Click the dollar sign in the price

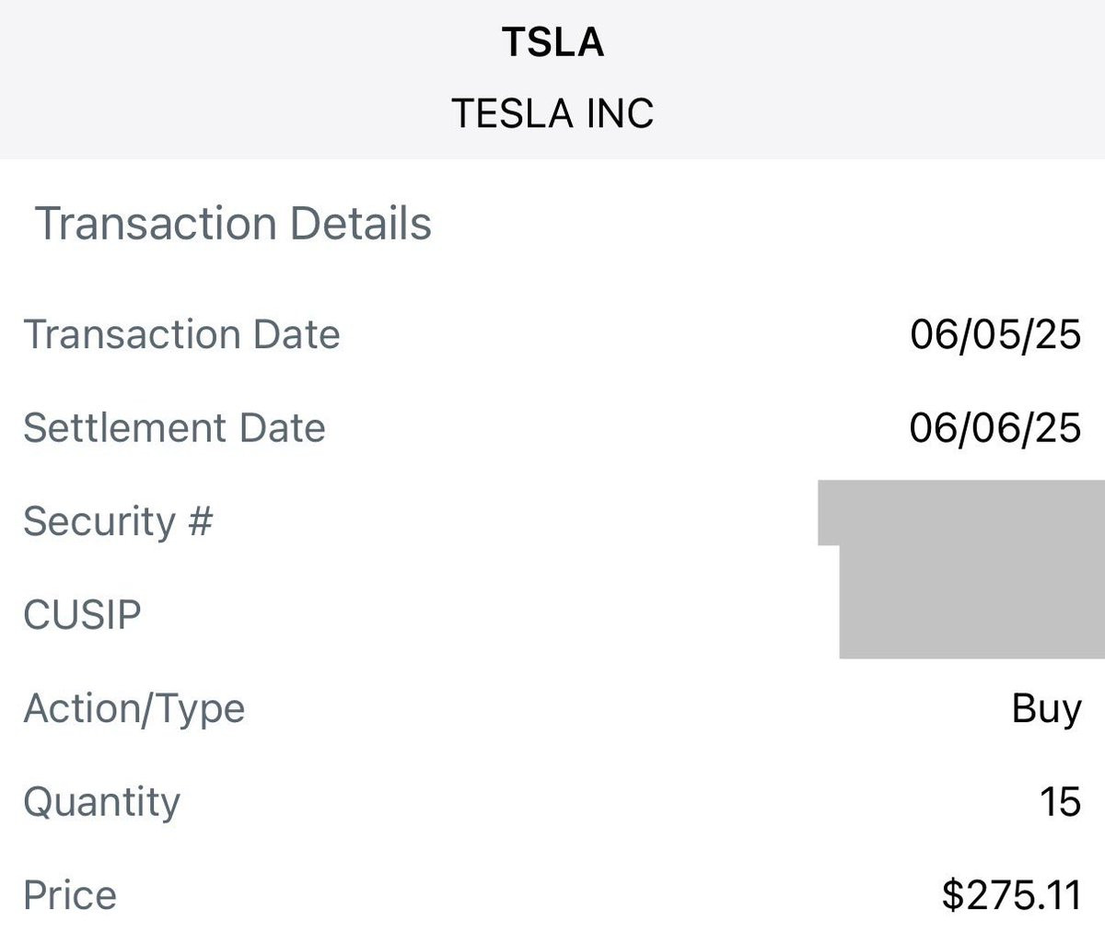pos(952,895)
